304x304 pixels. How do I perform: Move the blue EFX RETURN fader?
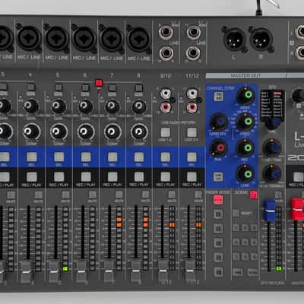tap(269, 211)
